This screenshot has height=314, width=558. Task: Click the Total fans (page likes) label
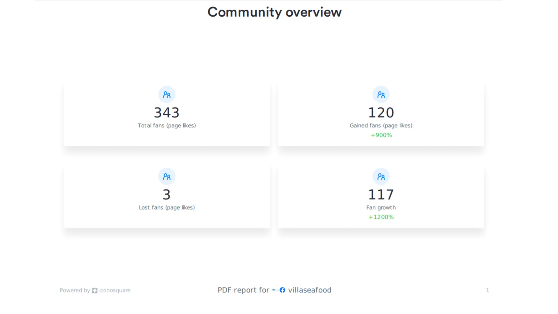tap(167, 126)
